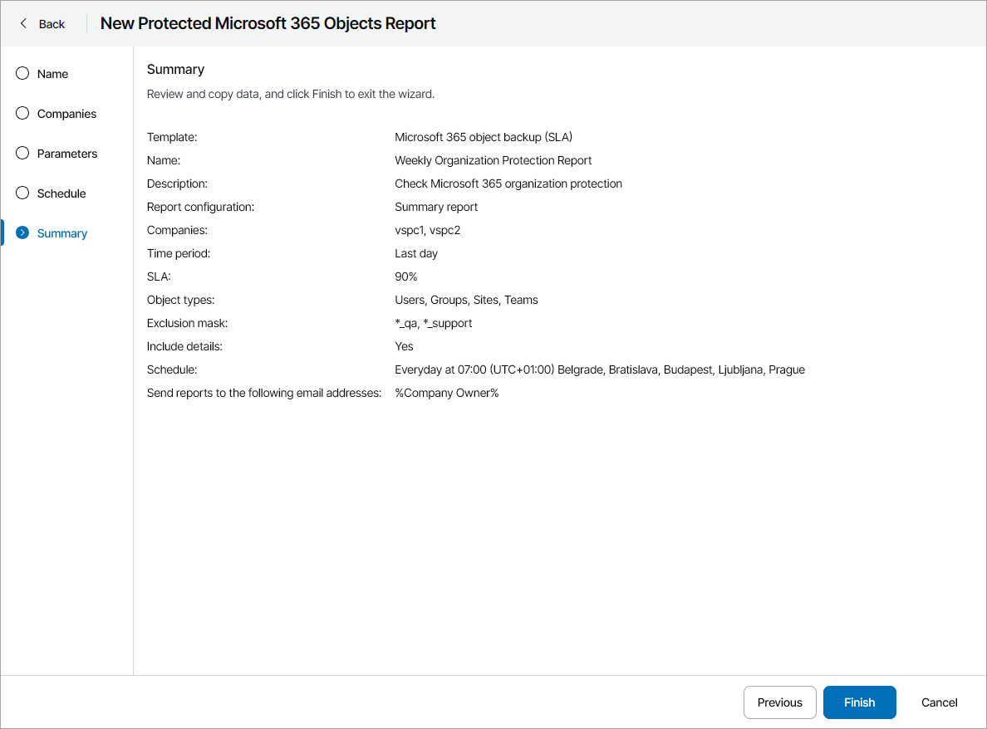Viewport: 987px width, 729px height.
Task: Click the Companies step circle icon
Action: point(22,113)
